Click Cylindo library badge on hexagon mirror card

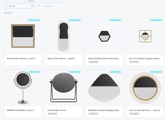(x=115, y=20)
